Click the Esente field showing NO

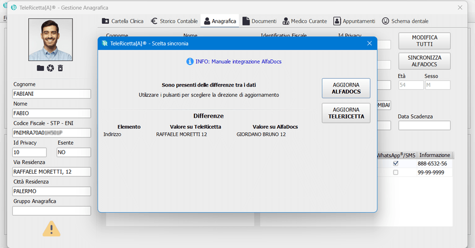click(74, 152)
